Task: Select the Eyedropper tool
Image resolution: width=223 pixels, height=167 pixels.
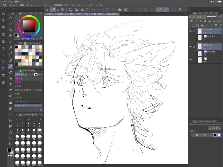Action: 11,53
